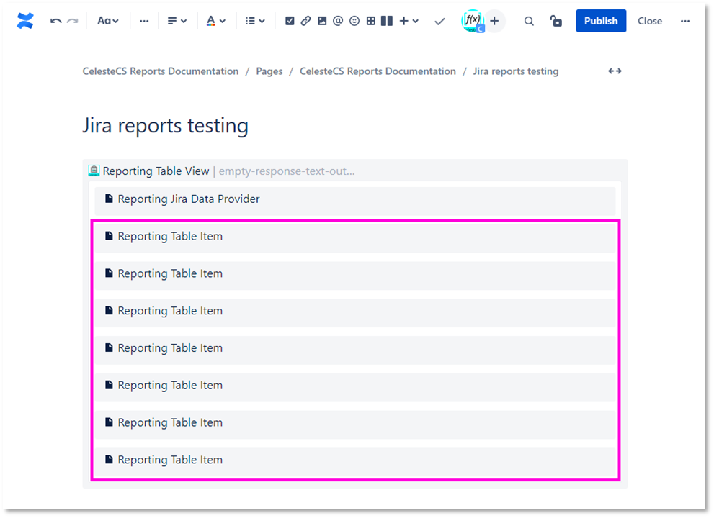The height and width of the screenshot is (518, 714).
Task: Insert an image or file
Action: tap(322, 21)
